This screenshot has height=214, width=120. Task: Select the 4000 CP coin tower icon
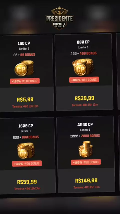[x=86, y=149]
